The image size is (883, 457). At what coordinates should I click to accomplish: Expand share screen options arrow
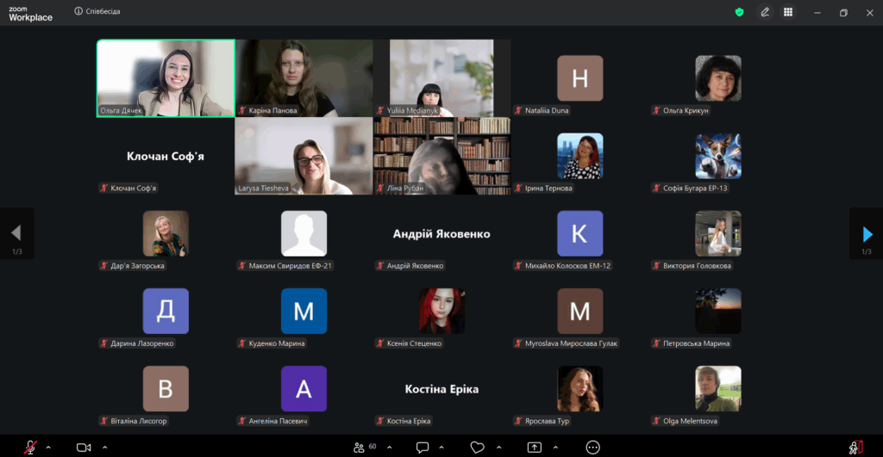(555, 448)
